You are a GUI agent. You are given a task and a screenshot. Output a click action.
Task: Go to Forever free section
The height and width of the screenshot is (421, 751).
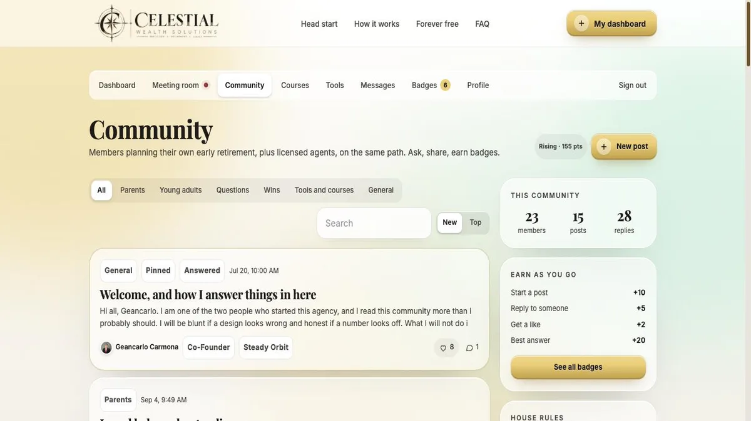pyautogui.click(x=437, y=24)
